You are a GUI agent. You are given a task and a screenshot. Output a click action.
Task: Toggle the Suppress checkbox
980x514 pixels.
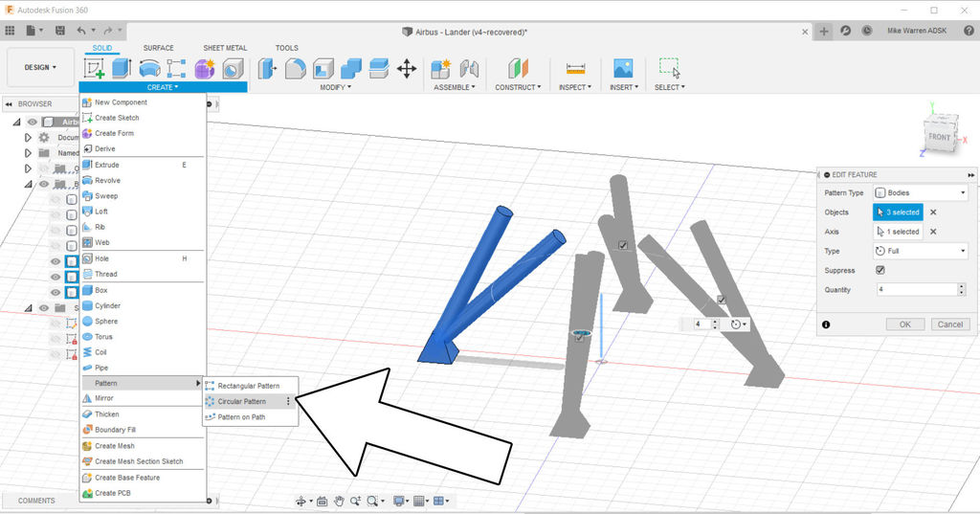click(x=880, y=270)
